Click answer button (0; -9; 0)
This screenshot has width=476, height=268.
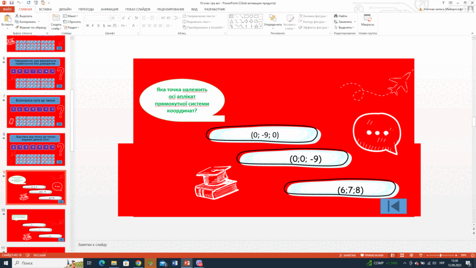click(x=263, y=135)
